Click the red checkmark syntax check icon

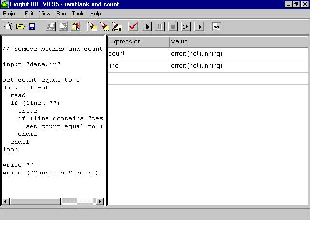coord(133,27)
